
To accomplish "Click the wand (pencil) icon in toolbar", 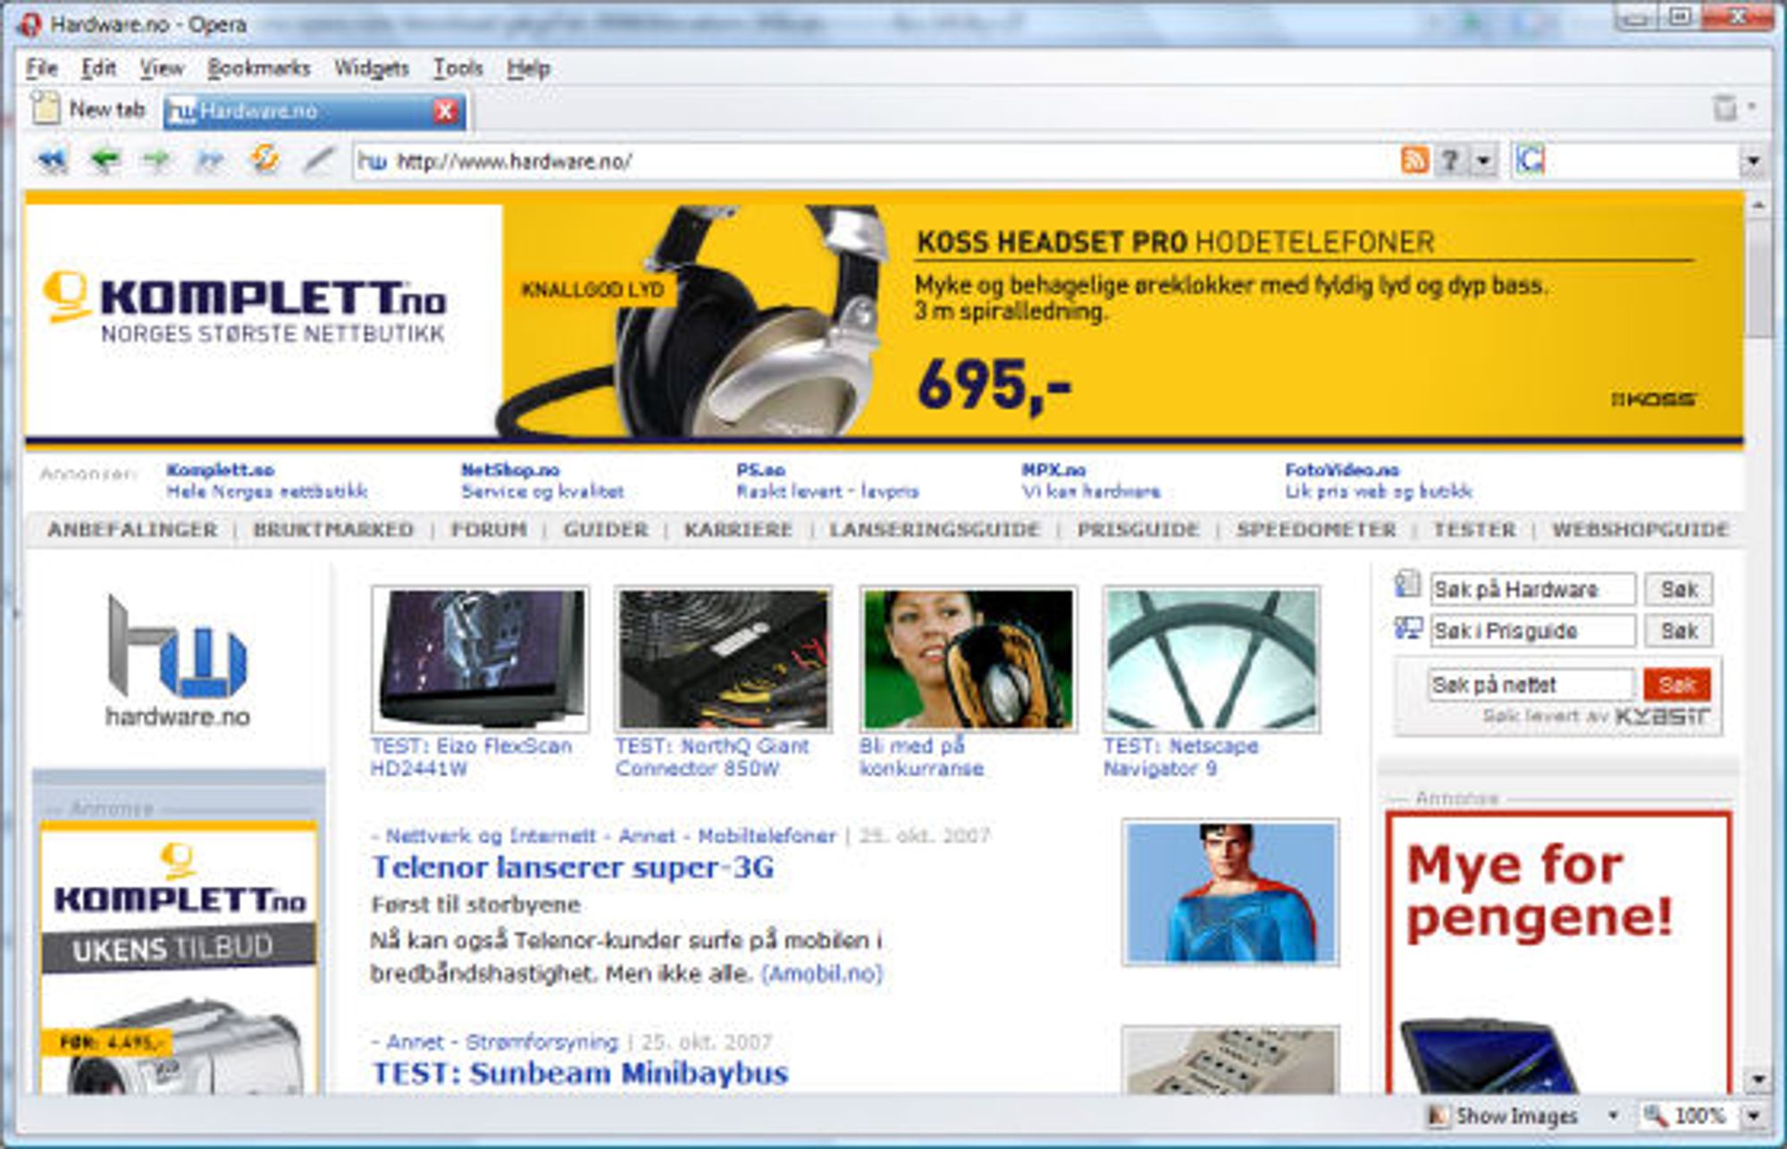I will pyautogui.click(x=318, y=161).
